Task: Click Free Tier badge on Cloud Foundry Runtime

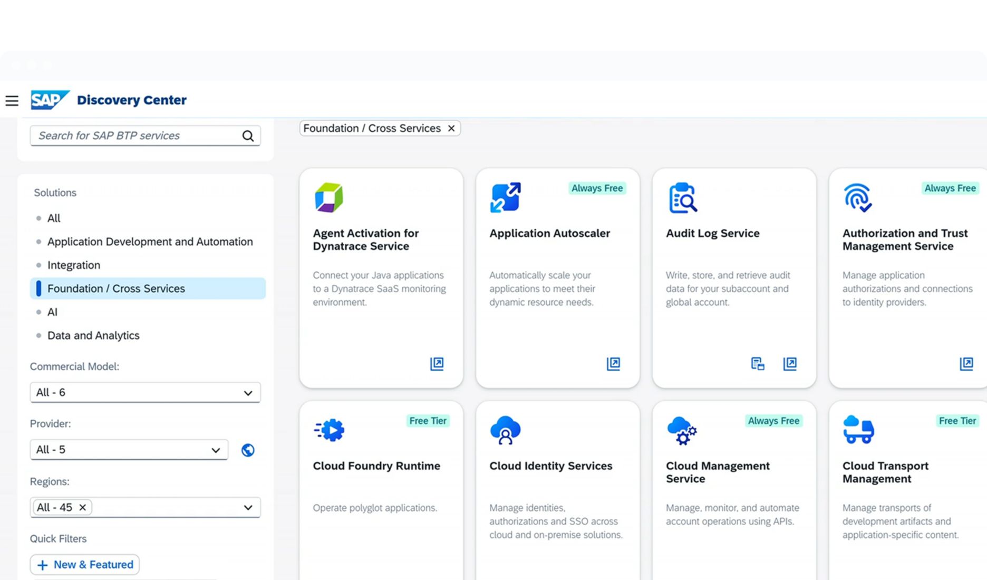Action: 428,421
